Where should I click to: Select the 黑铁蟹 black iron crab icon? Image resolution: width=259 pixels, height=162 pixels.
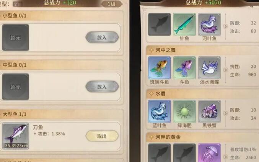[209, 111]
